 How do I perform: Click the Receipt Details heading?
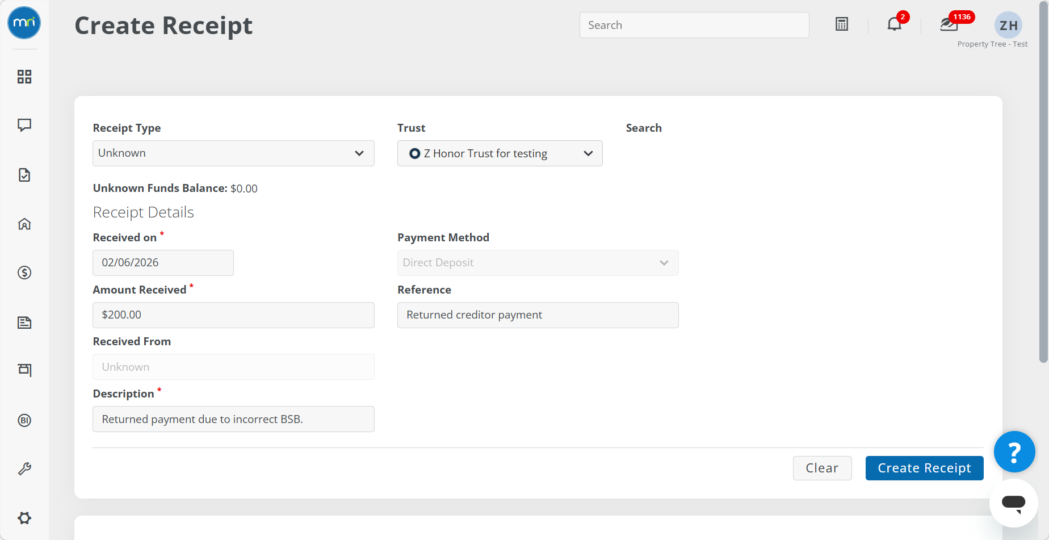143,212
